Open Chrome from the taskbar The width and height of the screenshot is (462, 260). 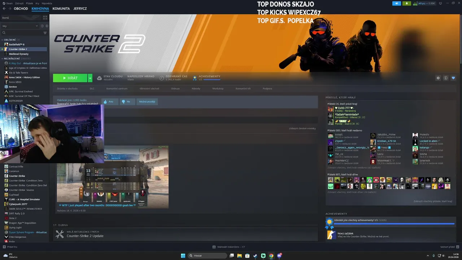pyautogui.click(x=271, y=256)
